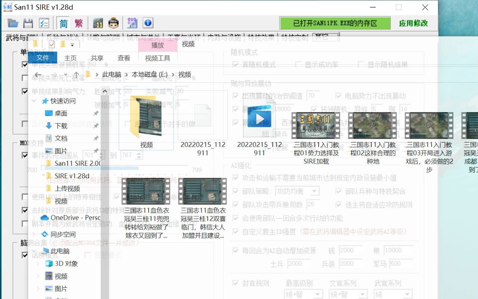Screen dimensions: 478x299
Task: Expand 同步空间 tree node chevron
Action: point(34,234)
